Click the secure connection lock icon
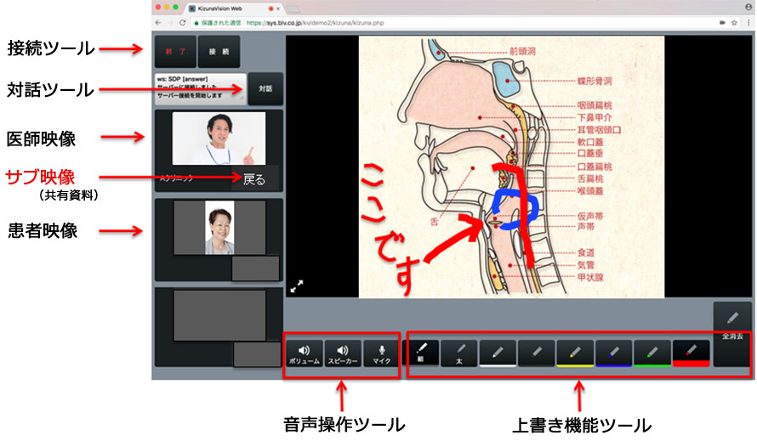 tap(196, 23)
